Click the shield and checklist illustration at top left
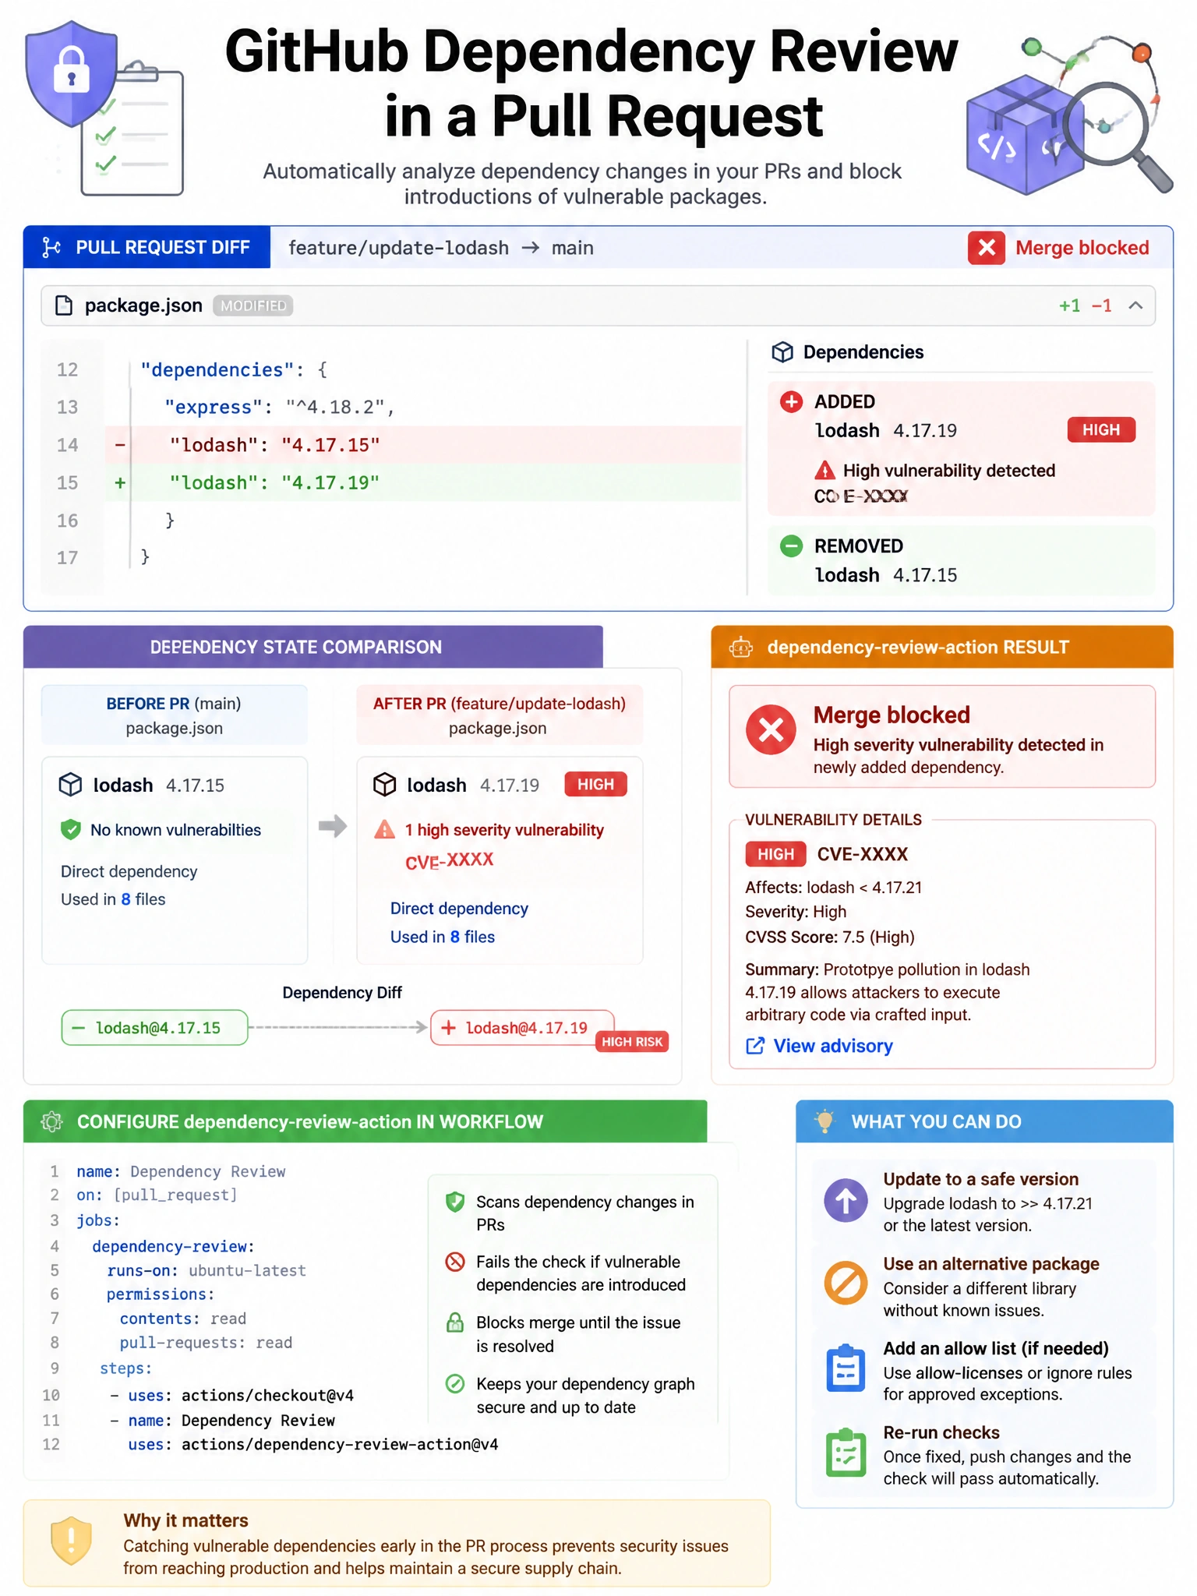The height and width of the screenshot is (1596, 1197). [x=104, y=108]
